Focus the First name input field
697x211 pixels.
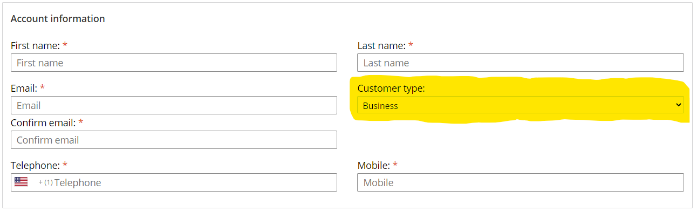(x=174, y=63)
